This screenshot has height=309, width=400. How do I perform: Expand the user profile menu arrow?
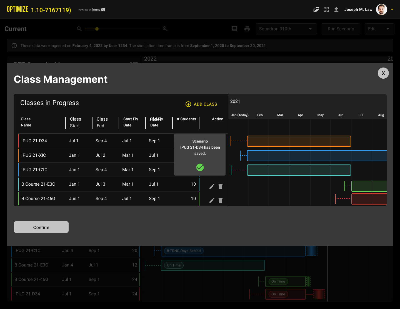click(392, 9)
